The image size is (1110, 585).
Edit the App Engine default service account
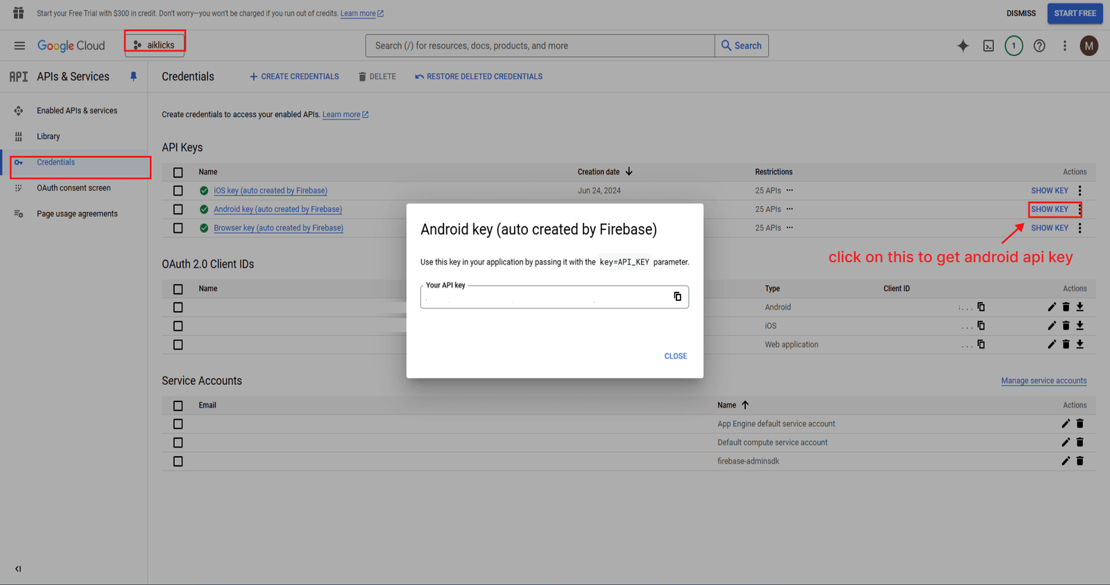coord(1066,424)
